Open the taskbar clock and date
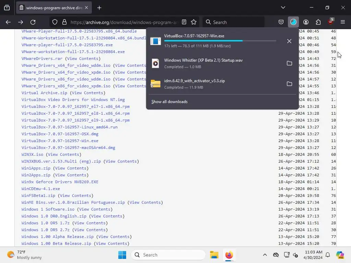 coord(313,255)
